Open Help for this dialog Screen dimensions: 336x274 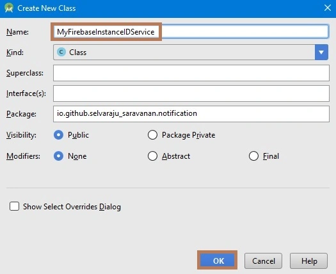[x=308, y=261]
